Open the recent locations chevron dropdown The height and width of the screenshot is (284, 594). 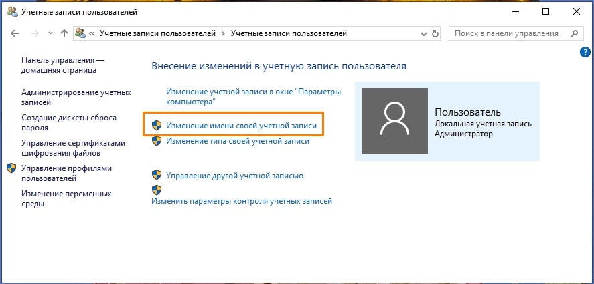pyautogui.click(x=49, y=33)
